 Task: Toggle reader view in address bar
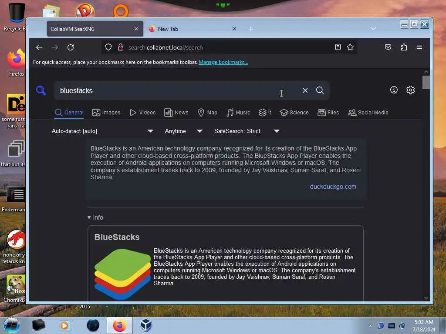(338, 47)
